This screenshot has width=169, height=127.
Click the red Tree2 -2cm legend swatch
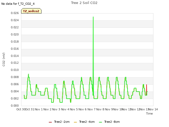(x=50, y=122)
